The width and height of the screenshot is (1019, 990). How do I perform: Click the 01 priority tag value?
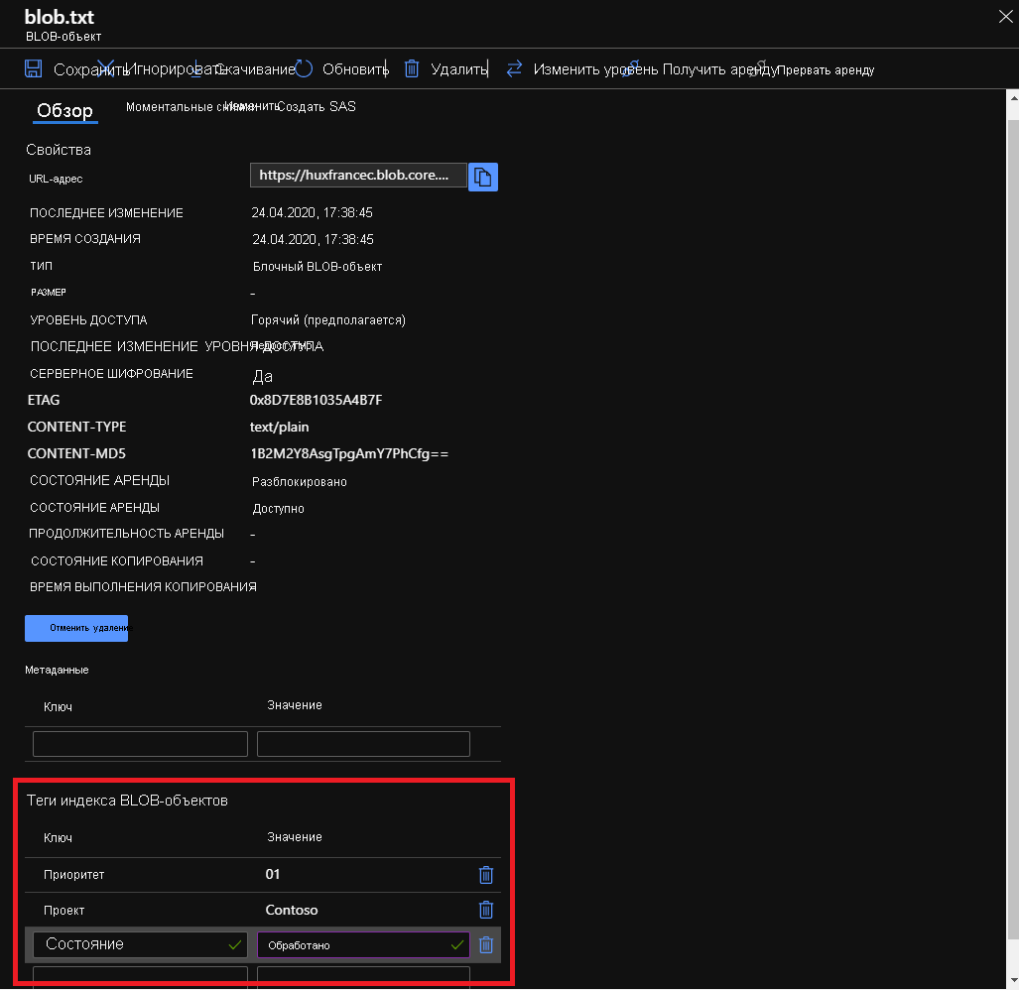point(273,874)
